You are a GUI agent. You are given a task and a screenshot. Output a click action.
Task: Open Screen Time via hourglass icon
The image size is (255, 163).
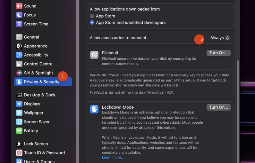click(x=19, y=24)
